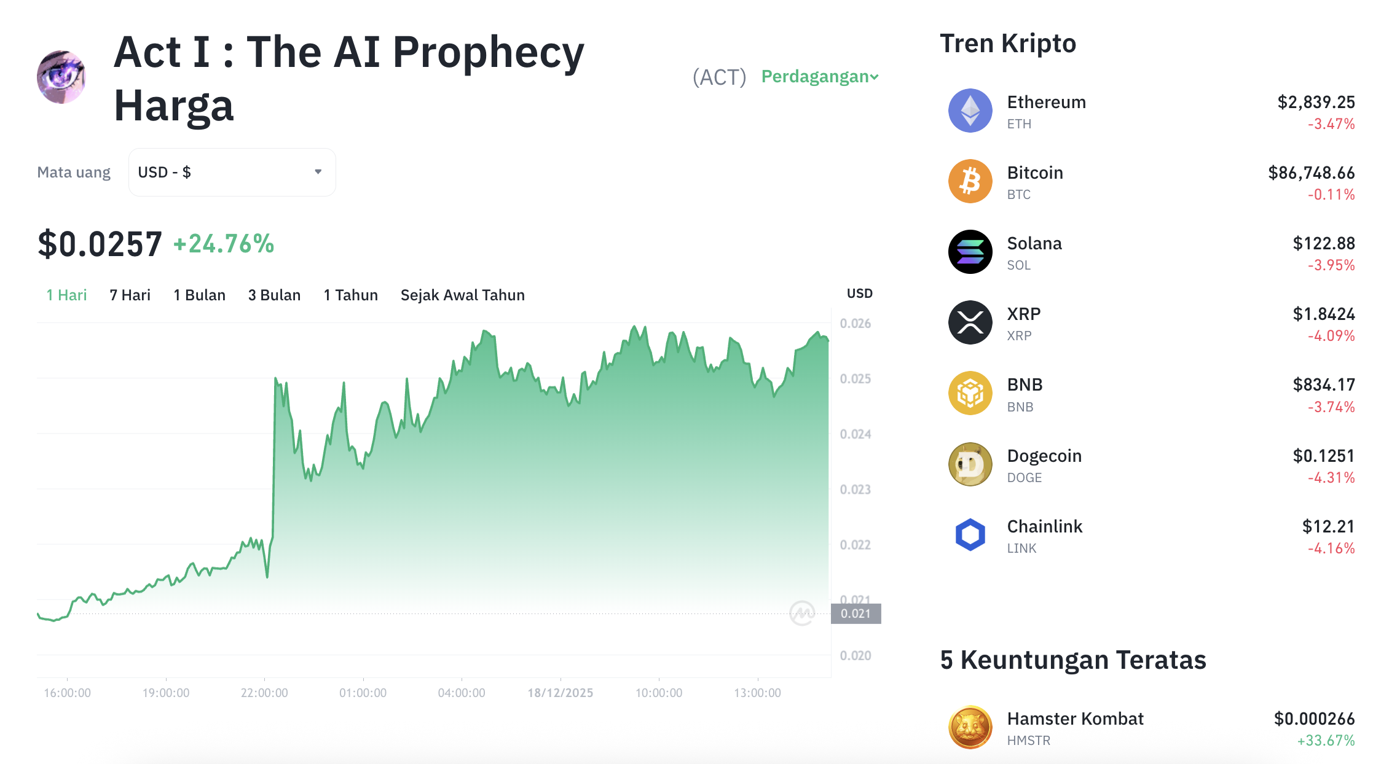The width and height of the screenshot is (1373, 764).
Task: Open the Bitcoin page via its name
Action: pyautogui.click(x=1034, y=173)
